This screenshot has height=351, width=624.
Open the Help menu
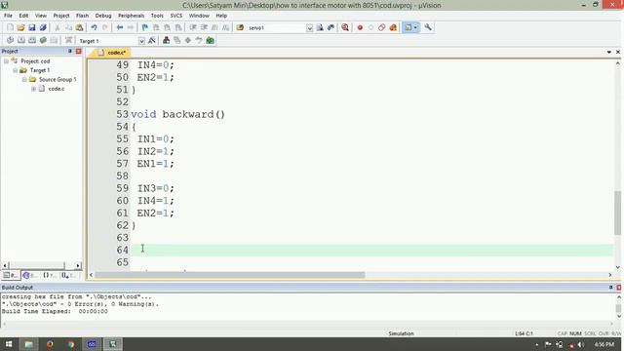(x=221, y=16)
